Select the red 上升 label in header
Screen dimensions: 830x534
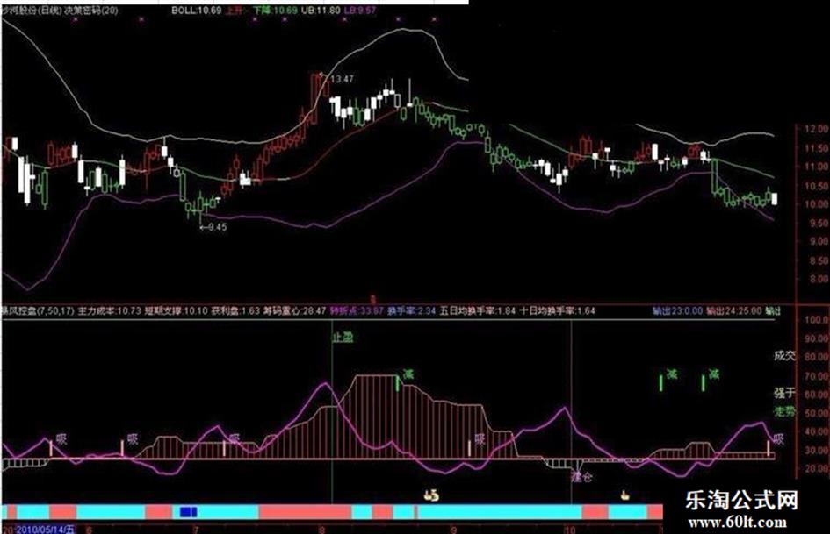coord(235,10)
